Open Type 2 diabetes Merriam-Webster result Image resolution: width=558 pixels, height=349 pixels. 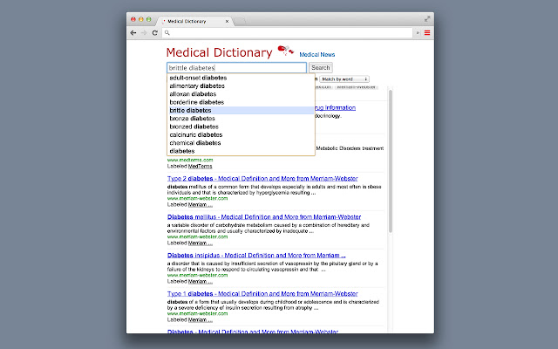click(x=262, y=178)
